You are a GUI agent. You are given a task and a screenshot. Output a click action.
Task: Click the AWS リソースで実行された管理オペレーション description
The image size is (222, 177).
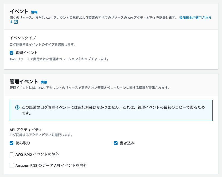59,59
